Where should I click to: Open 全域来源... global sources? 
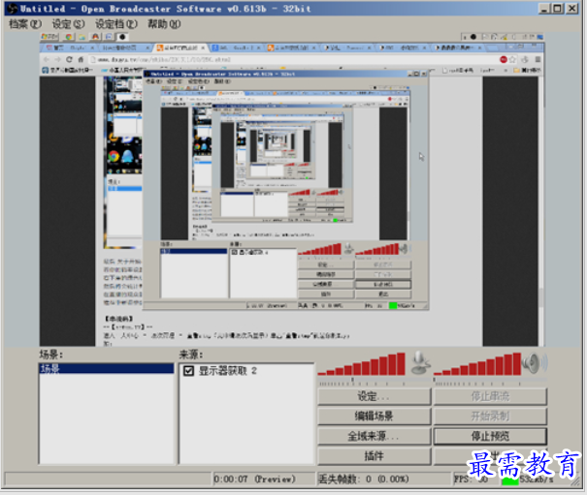pyautogui.click(x=375, y=436)
